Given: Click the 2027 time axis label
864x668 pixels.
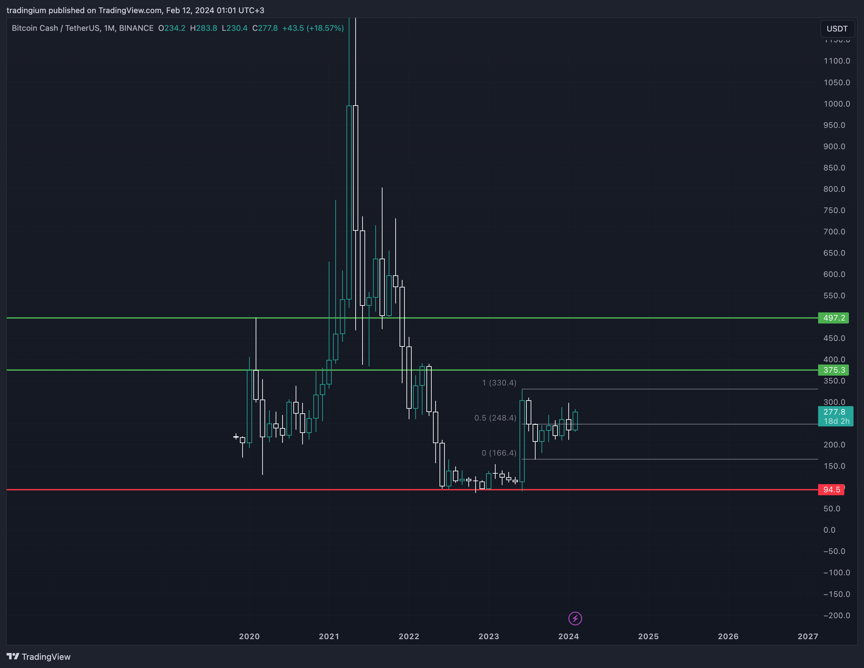Looking at the screenshot, I should click(808, 636).
